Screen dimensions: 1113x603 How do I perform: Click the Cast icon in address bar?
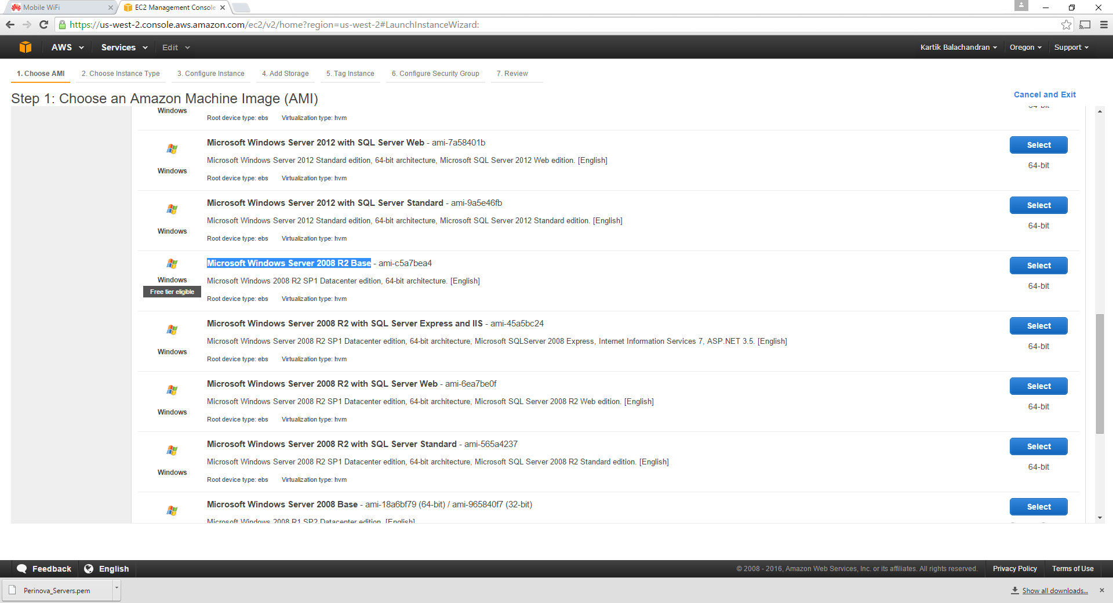pyautogui.click(x=1085, y=24)
